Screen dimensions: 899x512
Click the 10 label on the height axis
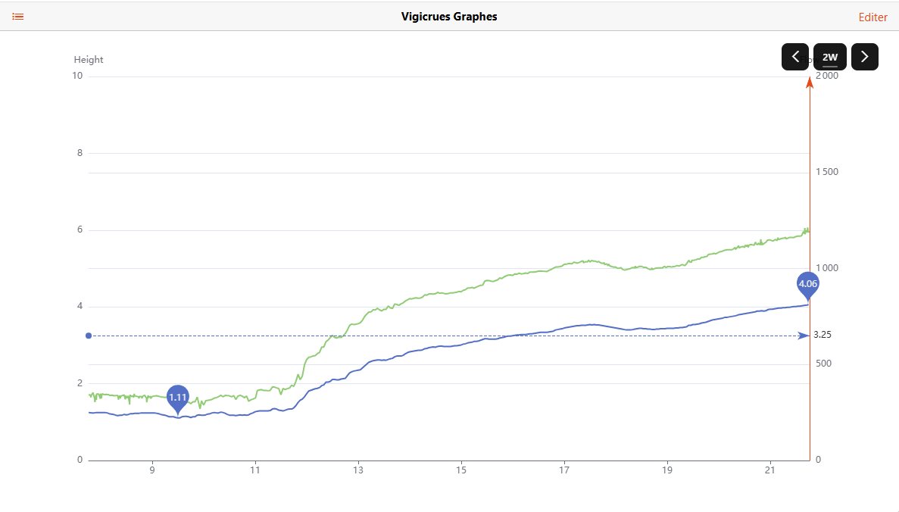tap(78, 76)
